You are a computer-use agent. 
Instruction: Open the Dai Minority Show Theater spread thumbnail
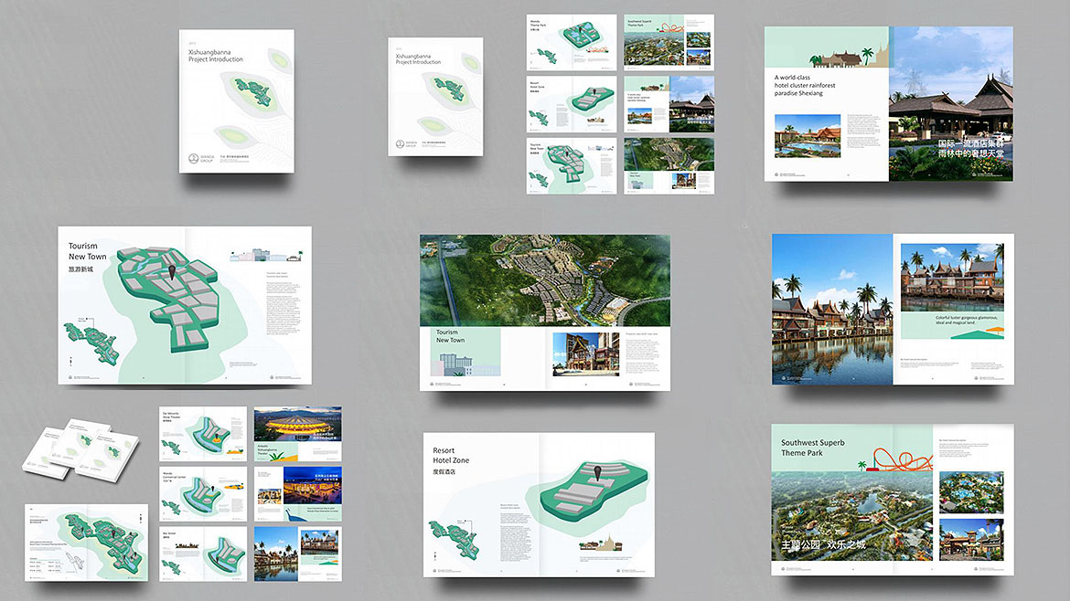tap(203, 434)
